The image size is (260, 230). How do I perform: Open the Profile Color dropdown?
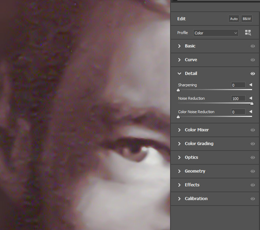[216, 33]
